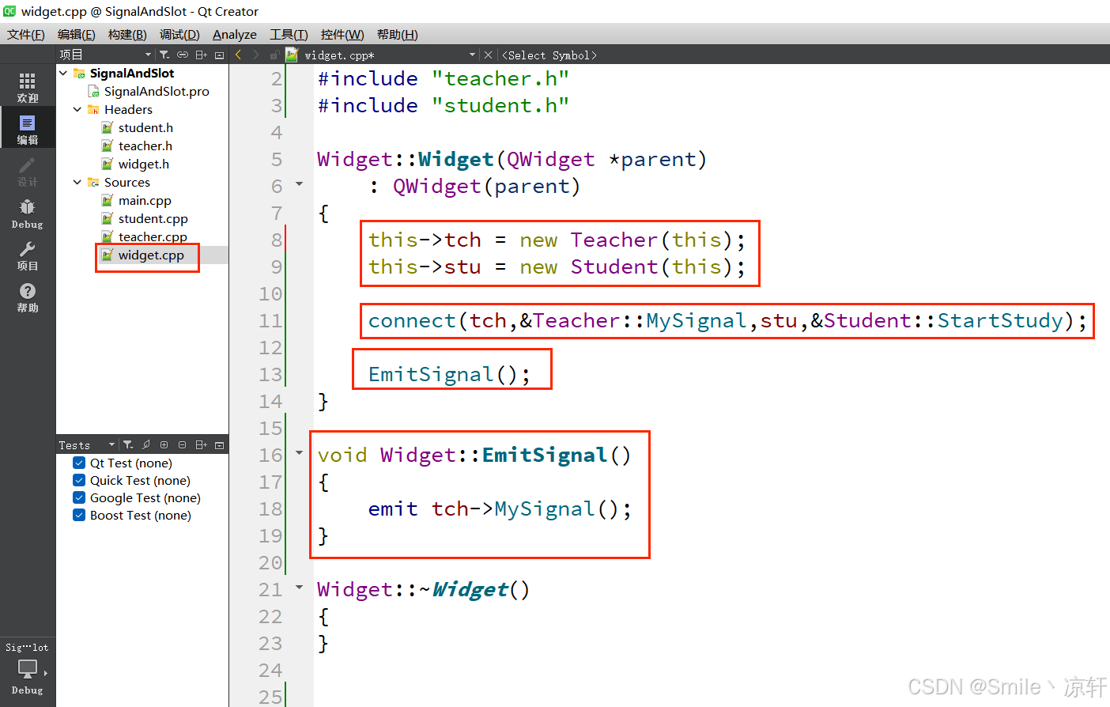Click the widget.cpp file icon in editor toolbar
The height and width of the screenshot is (707, 1110).
click(292, 55)
